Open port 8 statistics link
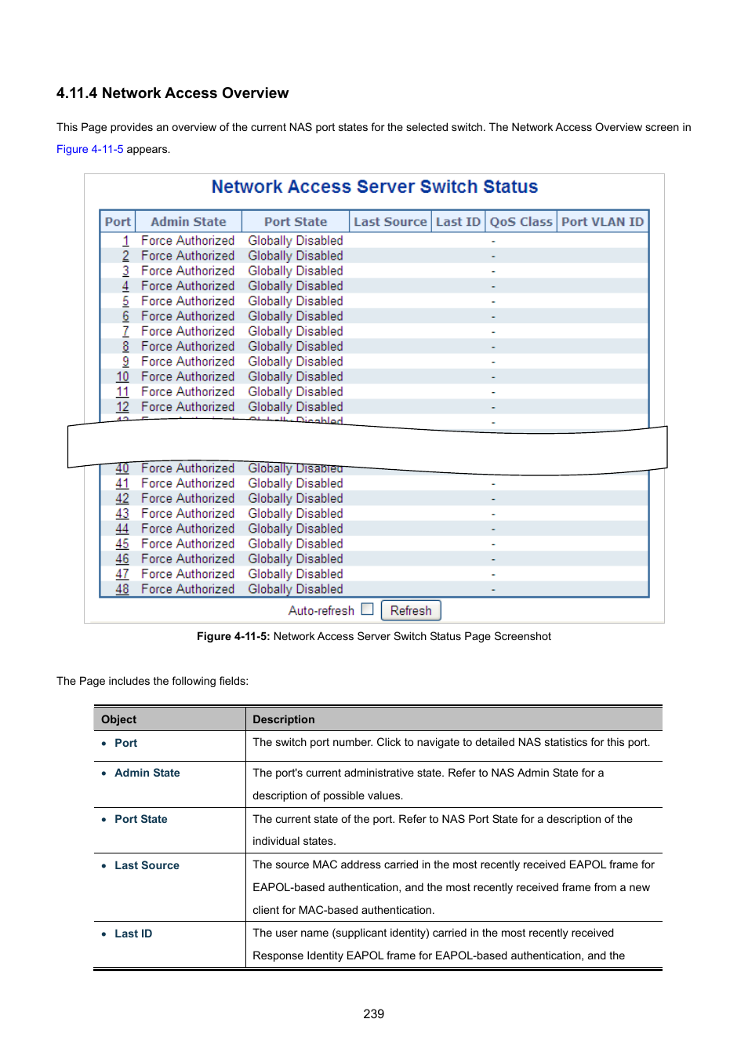 125,346
